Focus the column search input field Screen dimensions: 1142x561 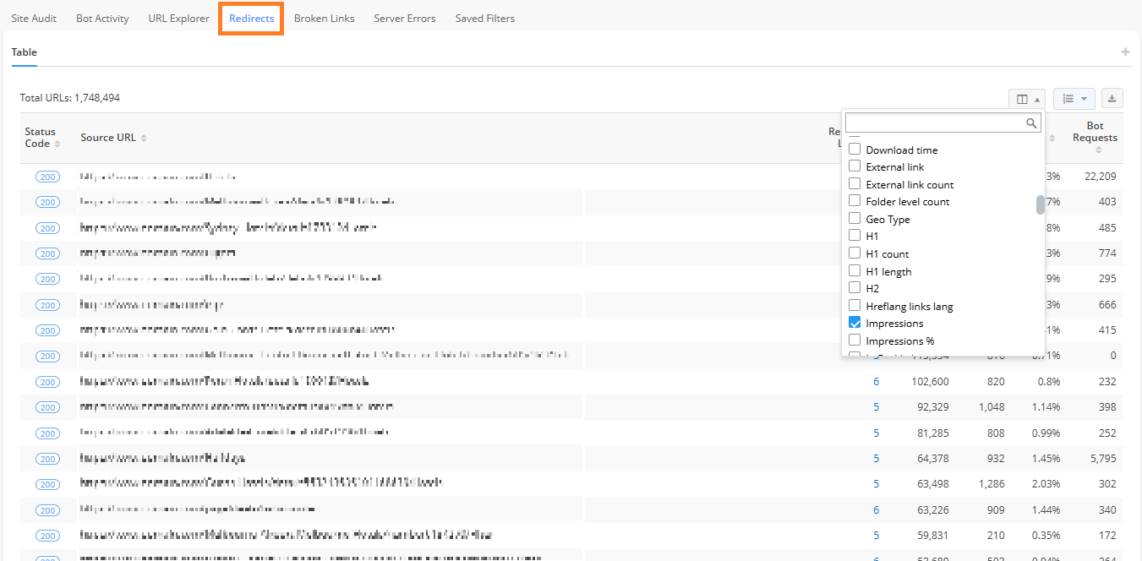[x=934, y=123]
